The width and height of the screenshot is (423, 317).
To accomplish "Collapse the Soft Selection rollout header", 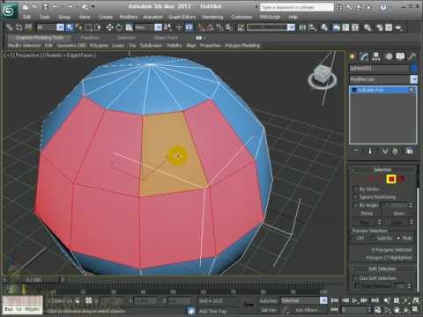I will point(382,269).
